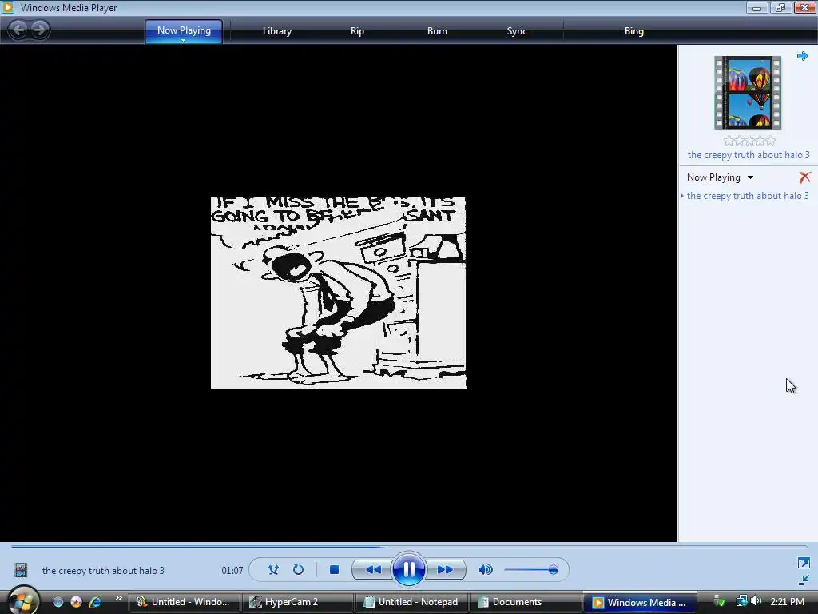Open the Rip tab
This screenshot has width=818, height=614.
point(357,31)
